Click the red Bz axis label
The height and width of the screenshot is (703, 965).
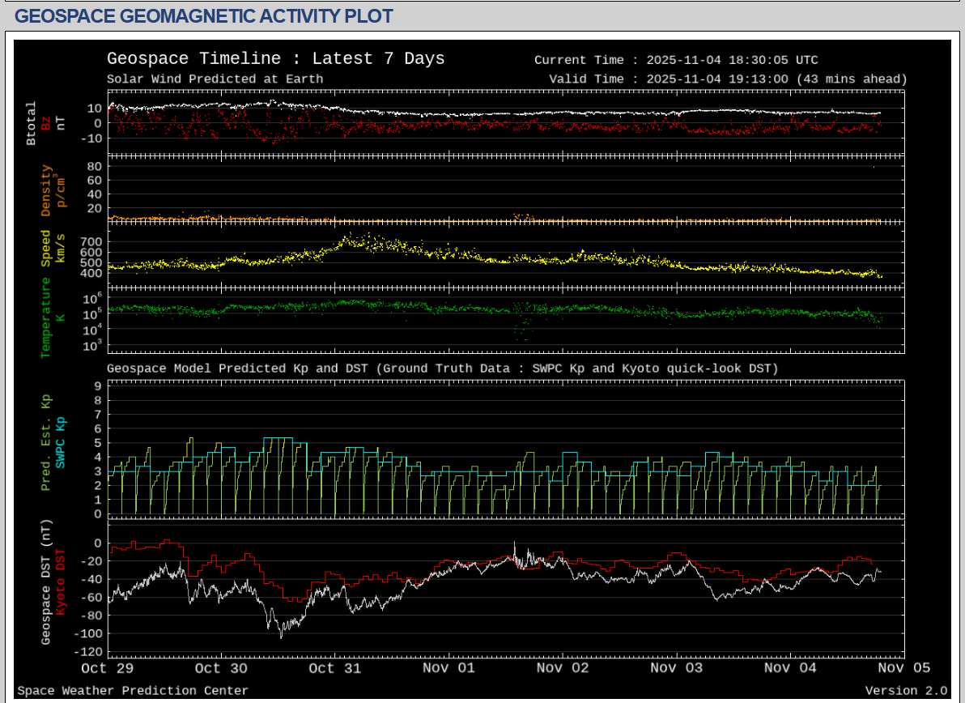pos(46,123)
